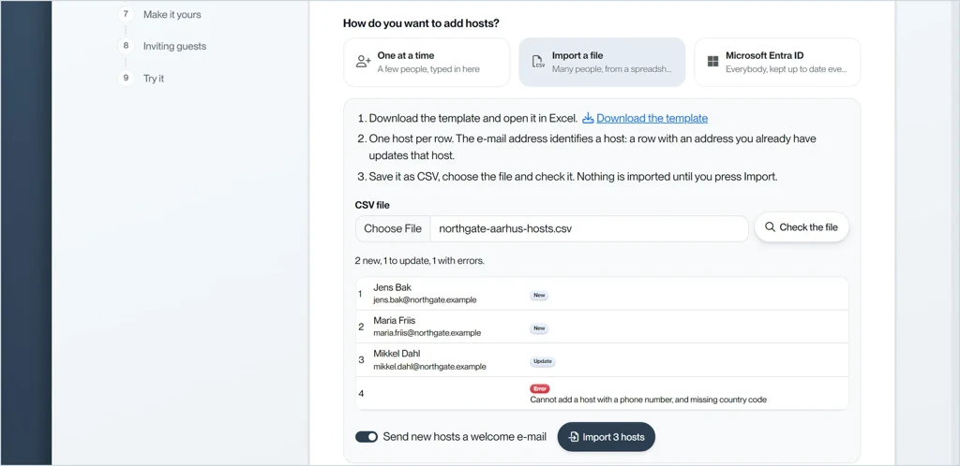Image resolution: width=960 pixels, height=466 pixels.
Task: Click the Choose File button
Action: (393, 228)
